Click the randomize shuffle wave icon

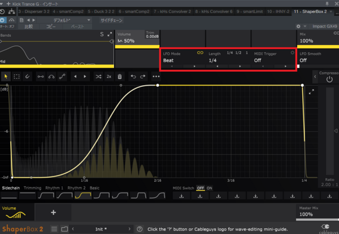tap(99, 76)
